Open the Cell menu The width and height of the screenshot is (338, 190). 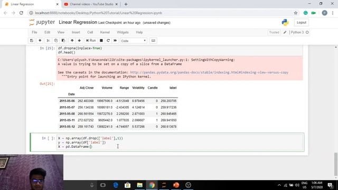point(90,32)
